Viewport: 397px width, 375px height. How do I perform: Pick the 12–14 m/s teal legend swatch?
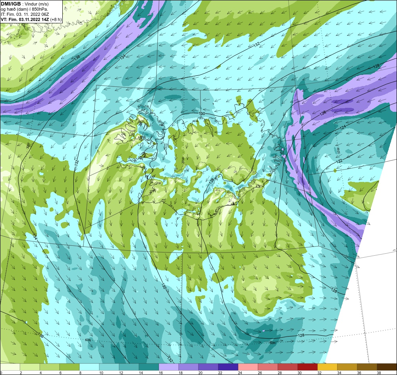[129, 367]
